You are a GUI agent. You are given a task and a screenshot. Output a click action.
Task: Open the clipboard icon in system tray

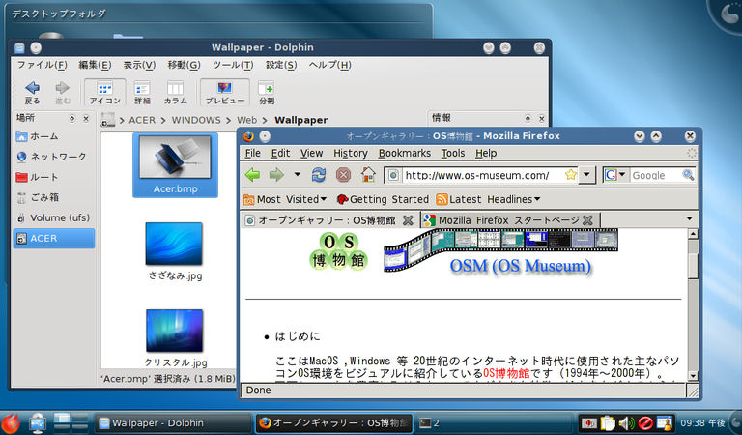coord(608,423)
